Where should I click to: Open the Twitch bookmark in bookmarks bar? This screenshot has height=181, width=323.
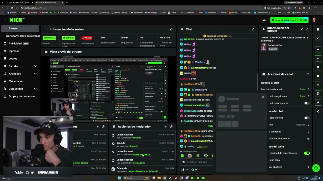coord(73,12)
